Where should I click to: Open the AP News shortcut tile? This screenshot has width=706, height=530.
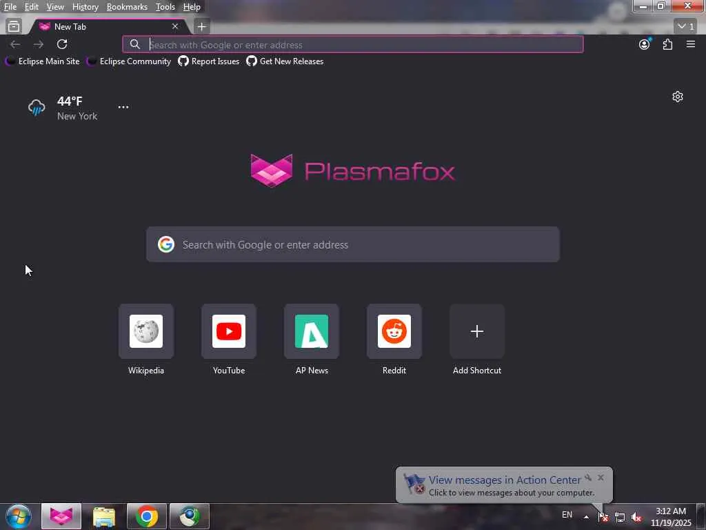[312, 331]
